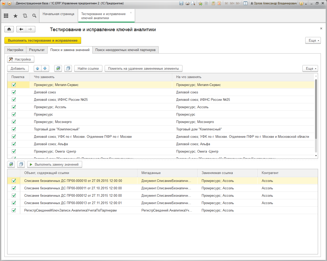Switch to Результат tab
This screenshot has height=261, width=327.
(37, 50)
